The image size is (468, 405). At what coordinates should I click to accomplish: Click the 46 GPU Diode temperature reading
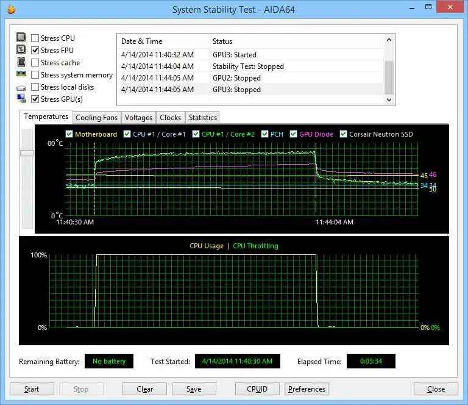(433, 174)
